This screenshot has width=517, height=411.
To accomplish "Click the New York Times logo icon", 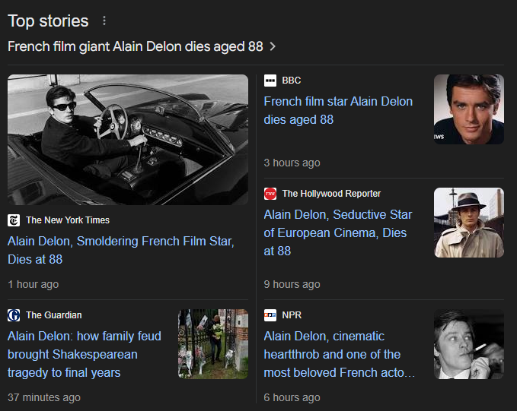I will coord(14,220).
